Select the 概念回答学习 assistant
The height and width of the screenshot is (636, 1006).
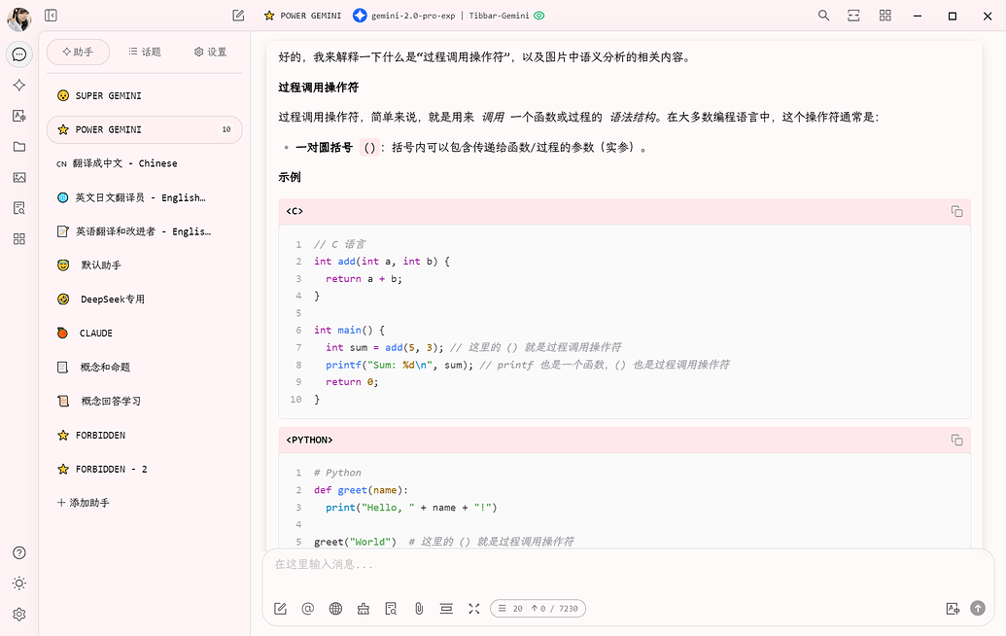pos(145,401)
